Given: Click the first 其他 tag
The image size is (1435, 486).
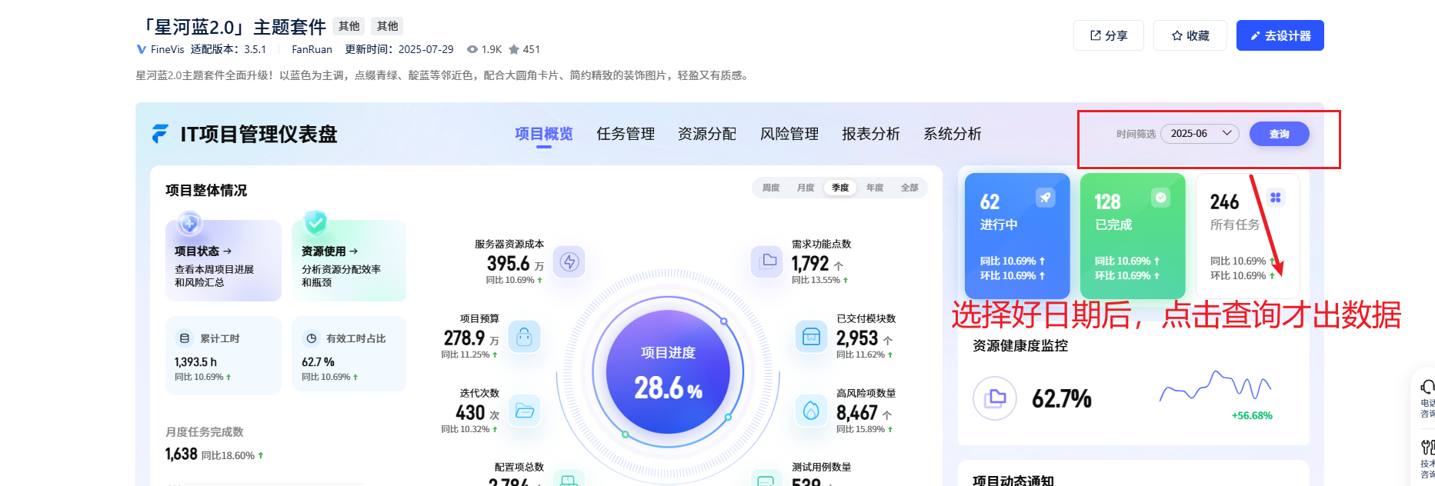Looking at the screenshot, I should click(x=349, y=26).
